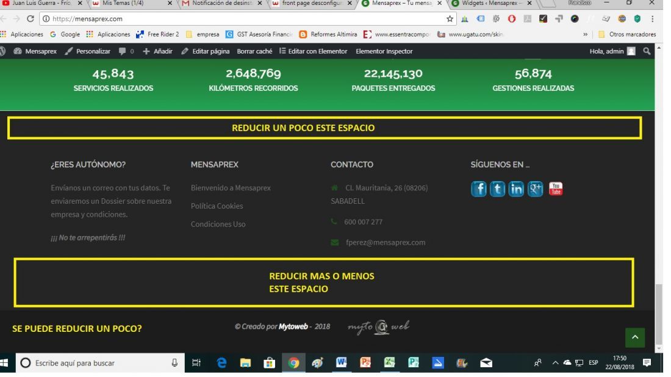
Task: Open PowerPoint from the taskbar
Action: (x=365, y=363)
